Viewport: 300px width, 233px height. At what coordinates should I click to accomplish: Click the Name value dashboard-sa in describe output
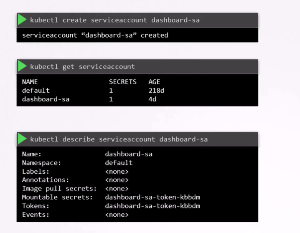129,154
